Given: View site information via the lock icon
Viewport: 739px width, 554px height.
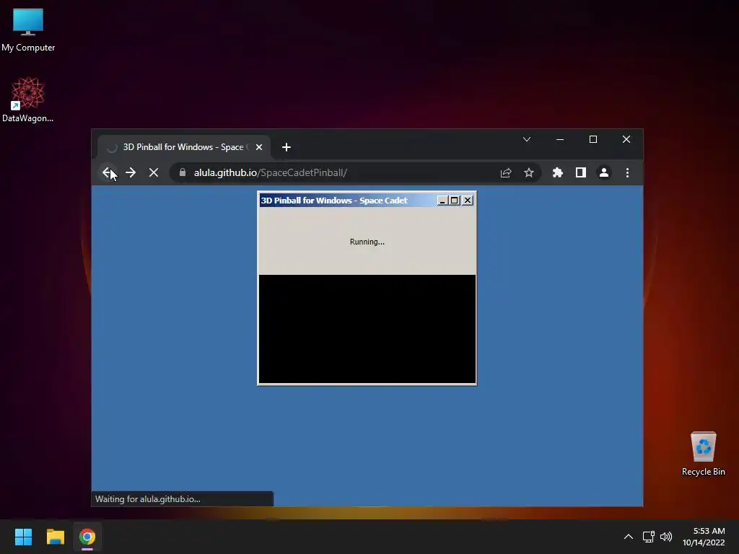Looking at the screenshot, I should (x=183, y=172).
